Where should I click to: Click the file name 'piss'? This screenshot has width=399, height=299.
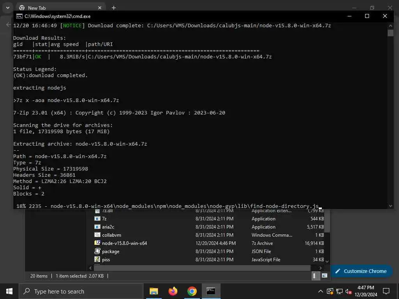[x=106, y=260]
